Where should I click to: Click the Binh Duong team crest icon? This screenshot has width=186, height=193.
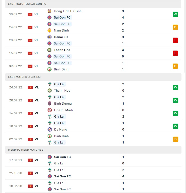coord(50,104)
